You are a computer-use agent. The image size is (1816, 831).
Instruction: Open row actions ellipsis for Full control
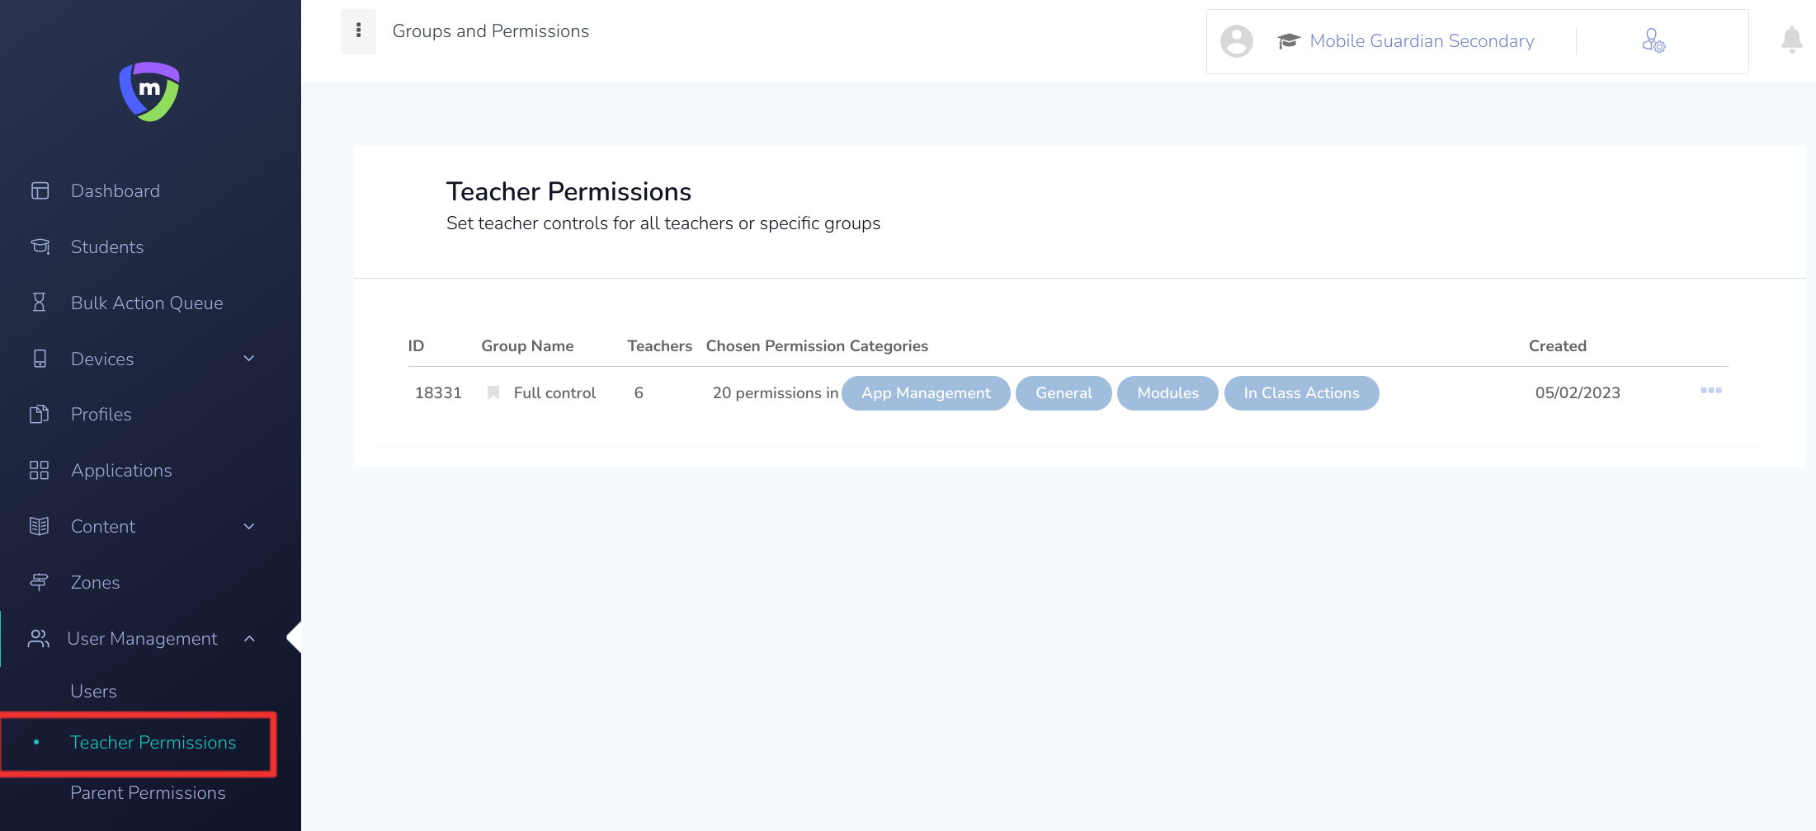(1710, 391)
